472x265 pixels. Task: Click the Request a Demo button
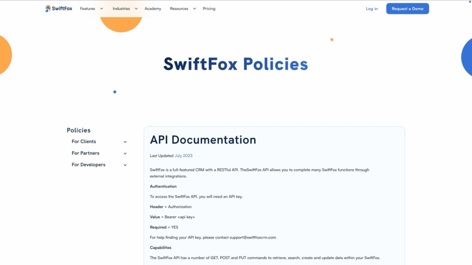tap(407, 9)
